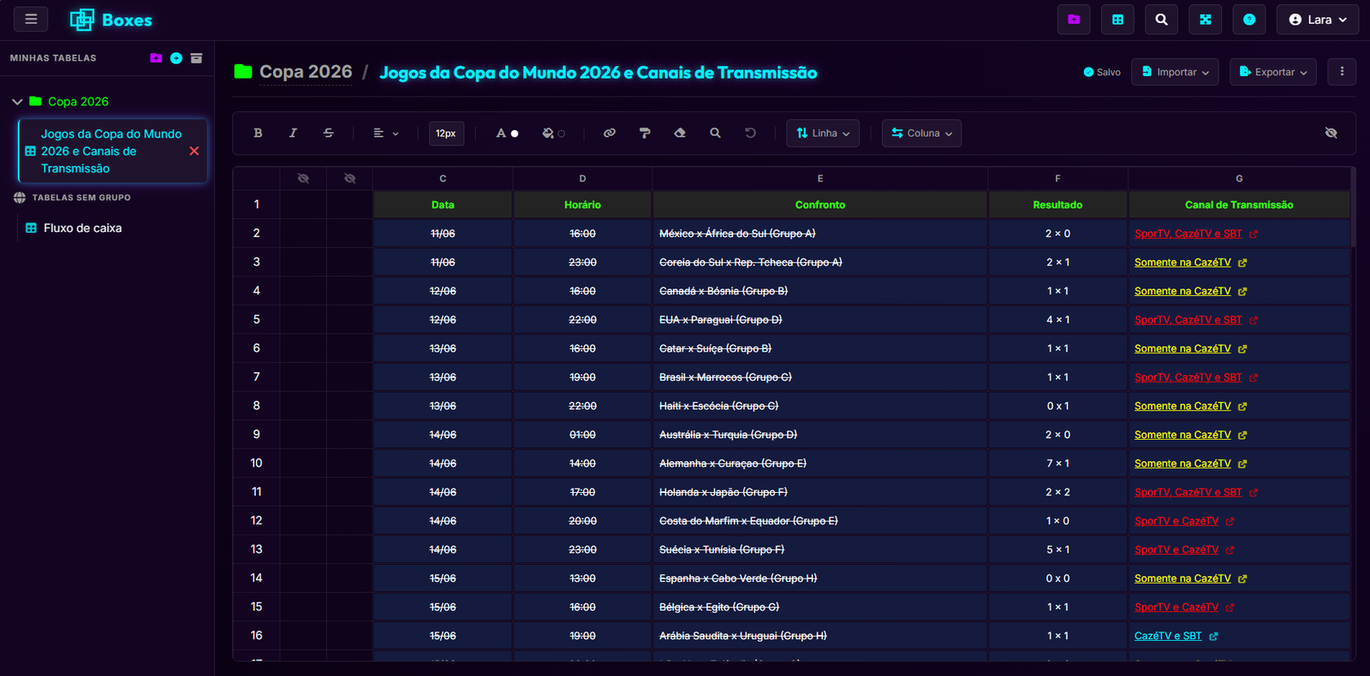Select the 7 × 1 result cell
This screenshot has width=1370, height=676.
point(1057,464)
